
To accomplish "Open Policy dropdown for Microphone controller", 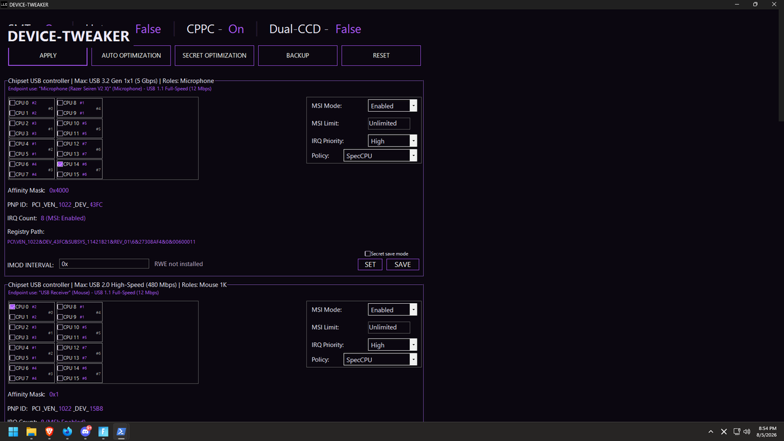I will click(380, 155).
